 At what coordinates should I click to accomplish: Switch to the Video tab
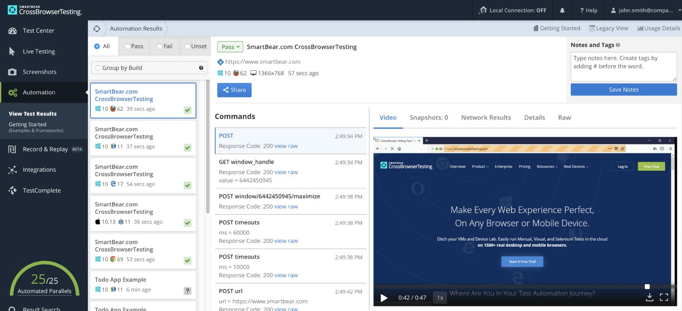[388, 118]
